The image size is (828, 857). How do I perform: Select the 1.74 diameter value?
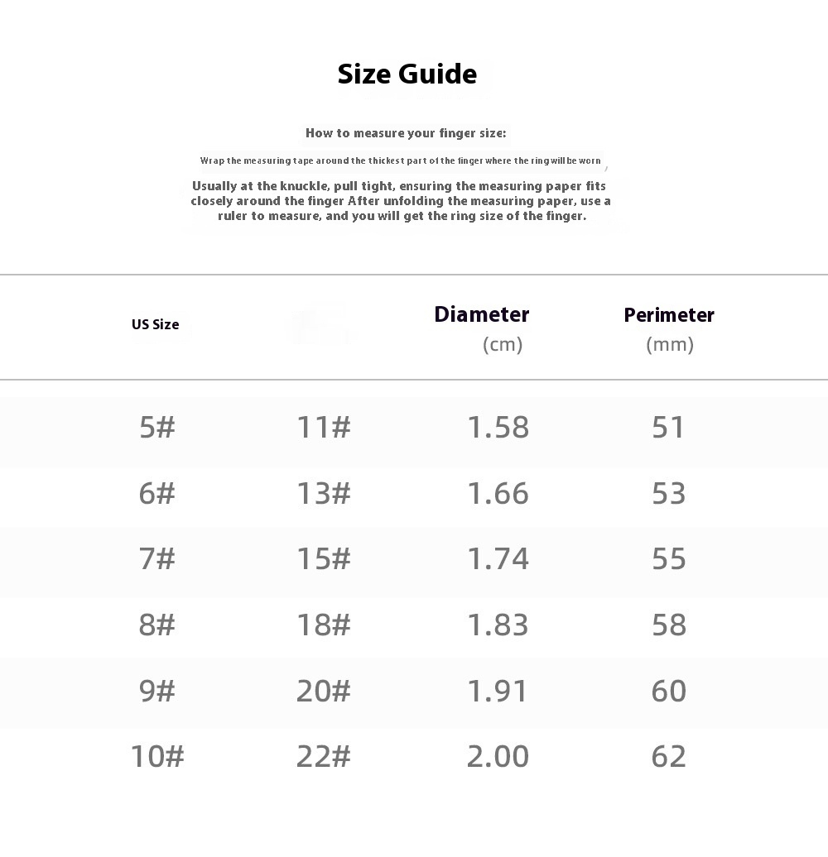coord(498,559)
